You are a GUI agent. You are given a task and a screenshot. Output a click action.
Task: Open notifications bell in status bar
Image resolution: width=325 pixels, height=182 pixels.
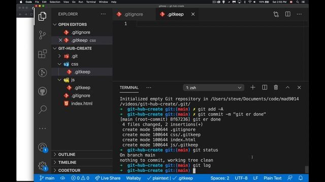(x=301, y=178)
